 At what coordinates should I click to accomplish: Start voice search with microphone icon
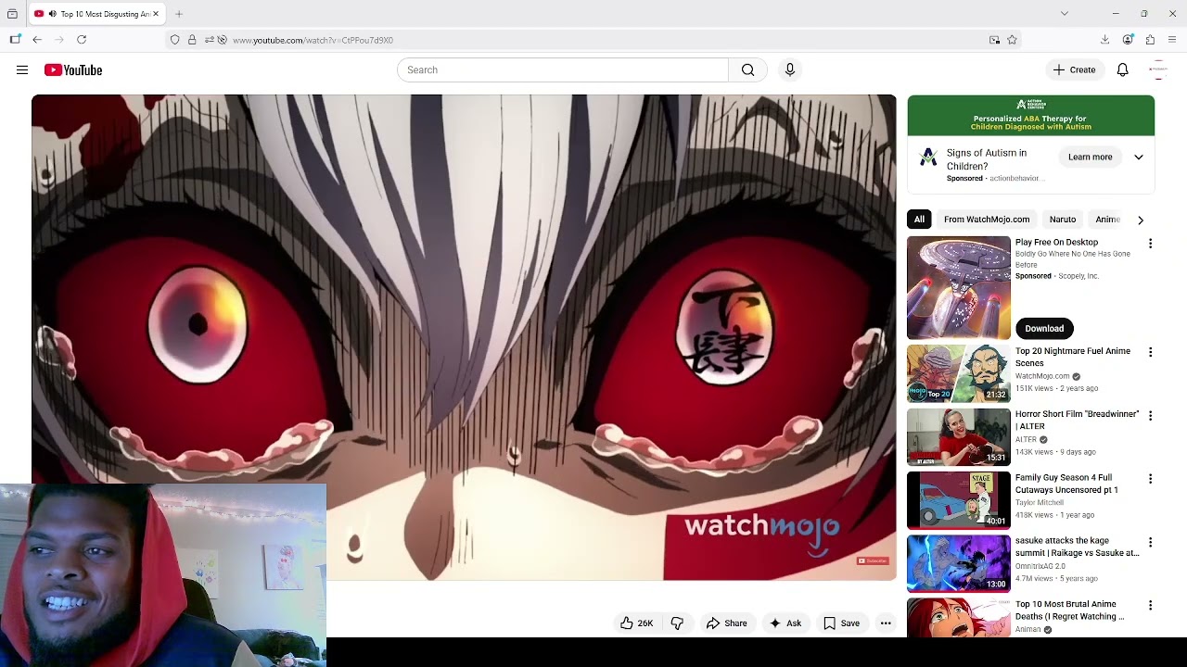[790, 69]
